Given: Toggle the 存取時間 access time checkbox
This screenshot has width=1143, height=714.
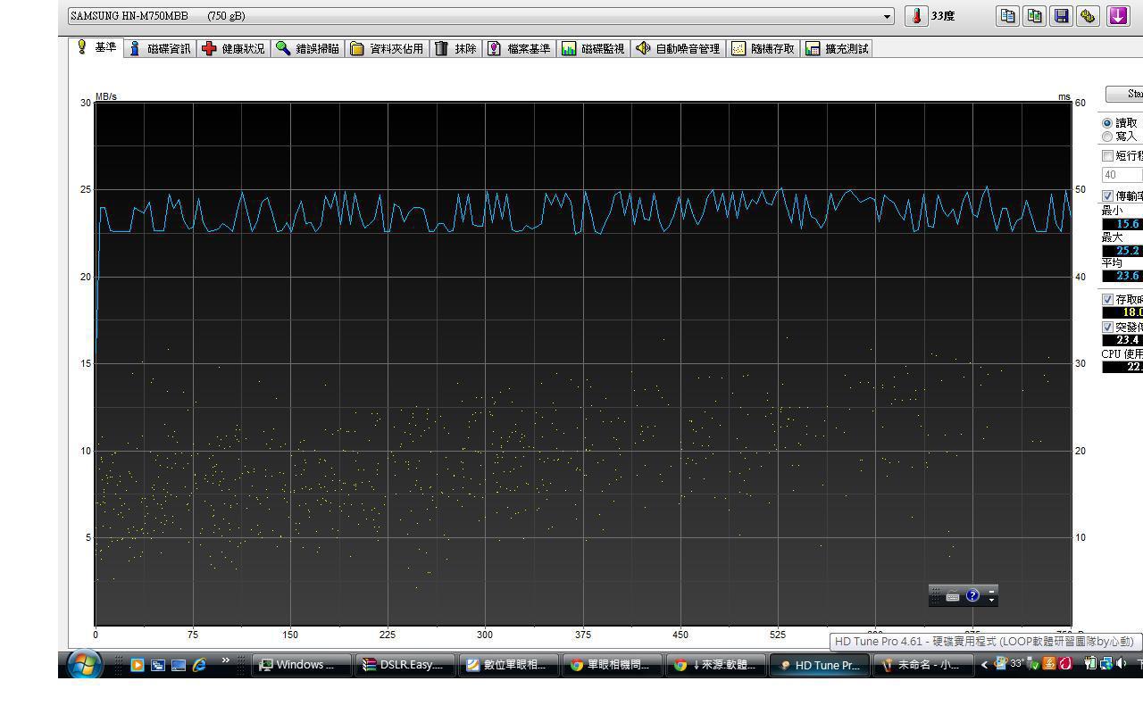Looking at the screenshot, I should pyautogui.click(x=1108, y=300).
